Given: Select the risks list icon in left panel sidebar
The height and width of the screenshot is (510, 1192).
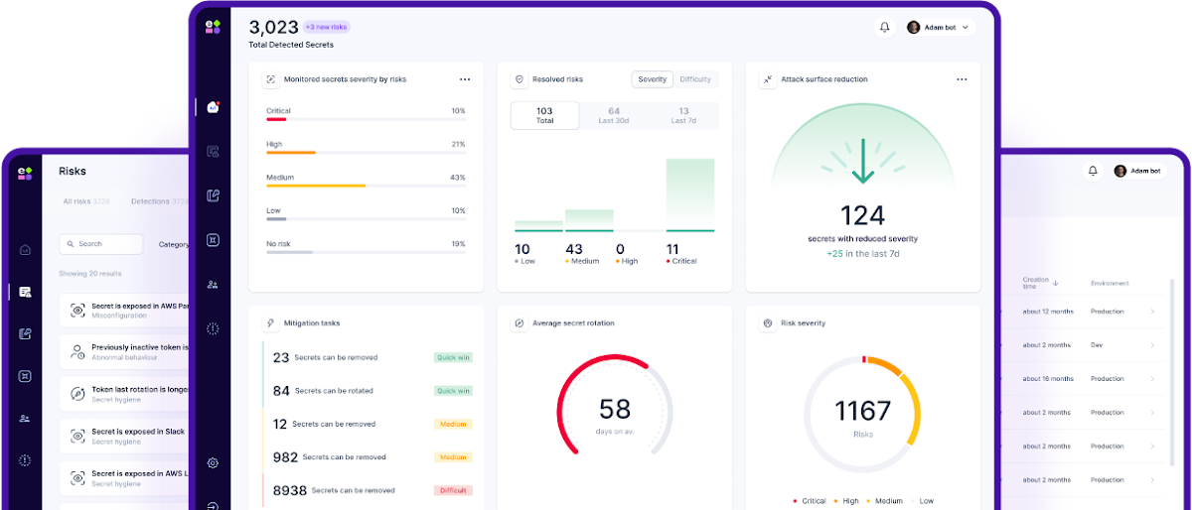Looking at the screenshot, I should click(x=25, y=292).
